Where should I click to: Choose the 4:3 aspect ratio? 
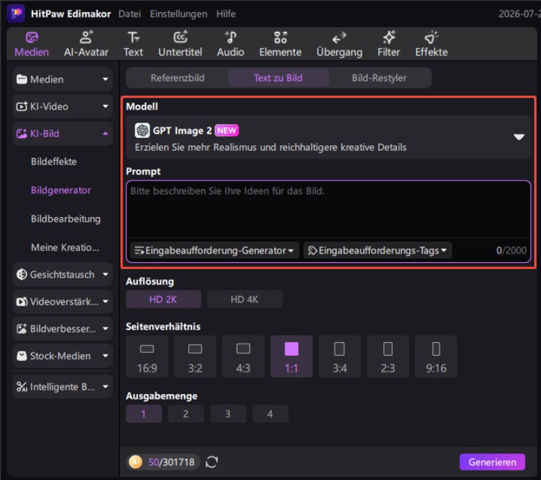pyautogui.click(x=243, y=356)
